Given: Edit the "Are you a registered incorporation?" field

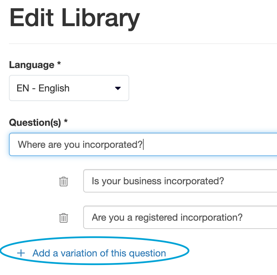Looking at the screenshot, I should coord(180,217).
